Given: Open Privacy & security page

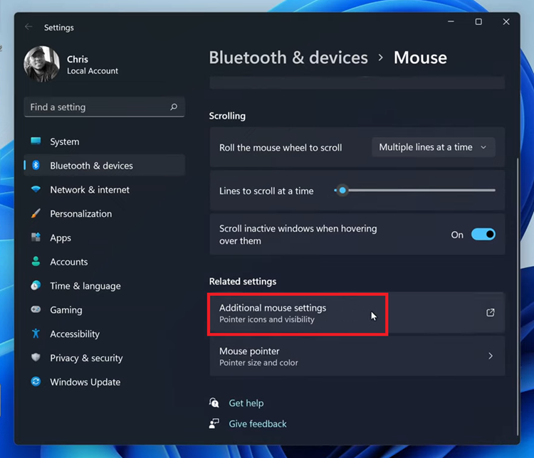Looking at the screenshot, I should click(x=105, y=358).
